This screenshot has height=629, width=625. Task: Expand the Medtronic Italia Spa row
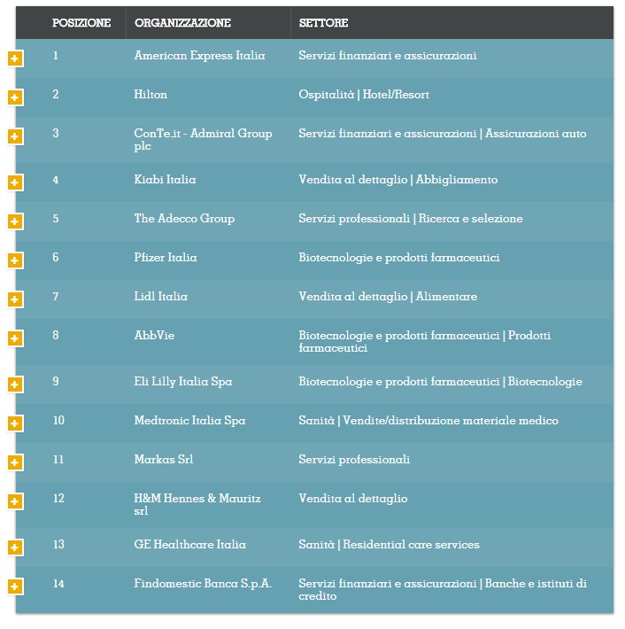(15, 423)
